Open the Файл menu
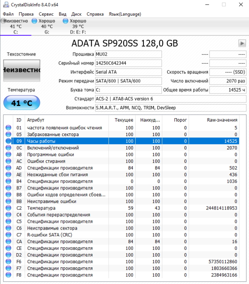The width and height of the screenshot is (249, 284). click(8, 14)
